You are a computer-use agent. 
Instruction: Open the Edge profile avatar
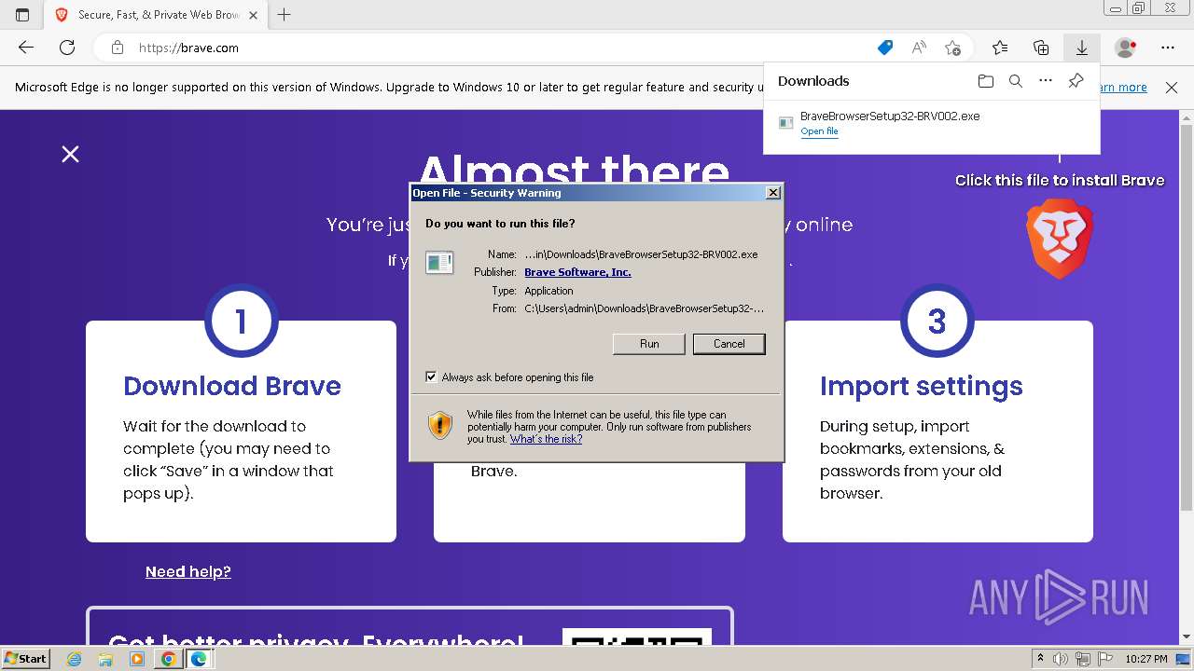[x=1126, y=48]
